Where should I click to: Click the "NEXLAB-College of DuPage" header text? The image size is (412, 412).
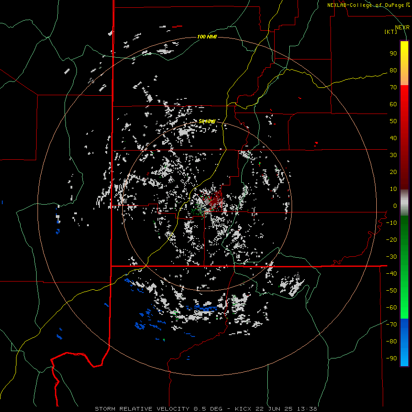[x=366, y=5]
